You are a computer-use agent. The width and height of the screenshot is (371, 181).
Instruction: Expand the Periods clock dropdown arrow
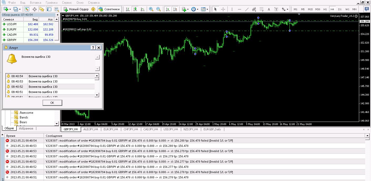click(x=198, y=9)
